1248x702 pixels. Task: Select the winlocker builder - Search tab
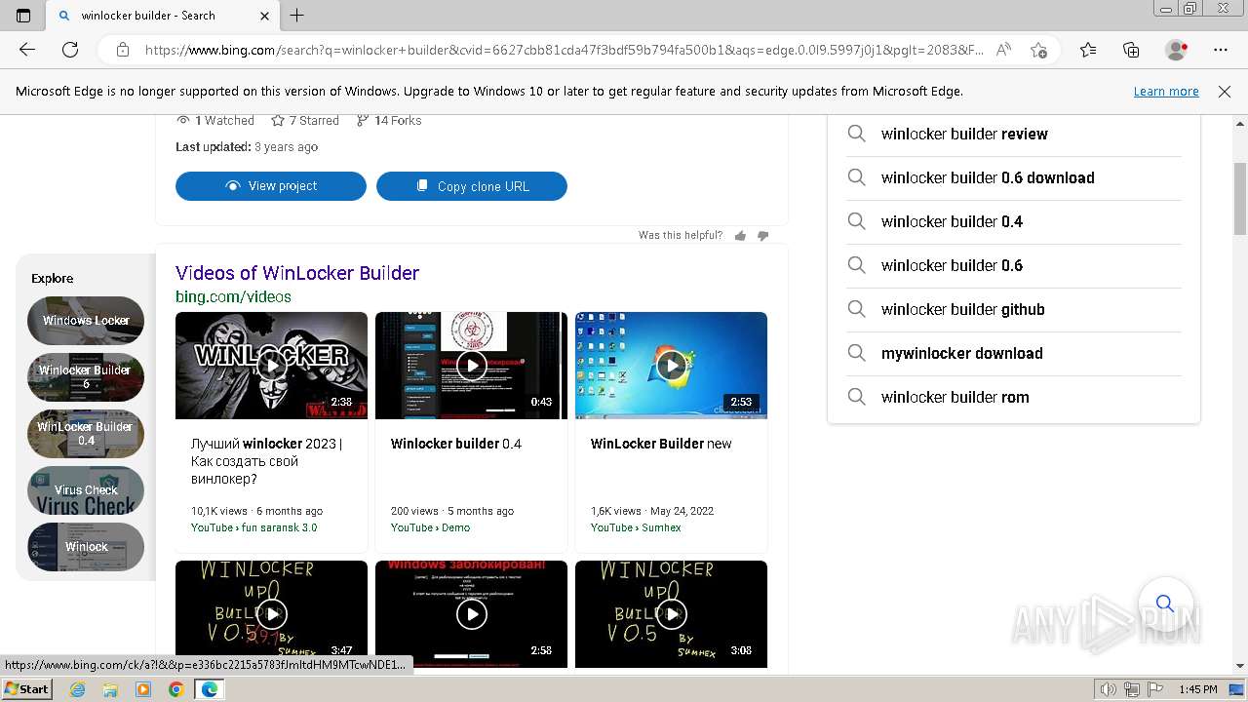(164, 16)
